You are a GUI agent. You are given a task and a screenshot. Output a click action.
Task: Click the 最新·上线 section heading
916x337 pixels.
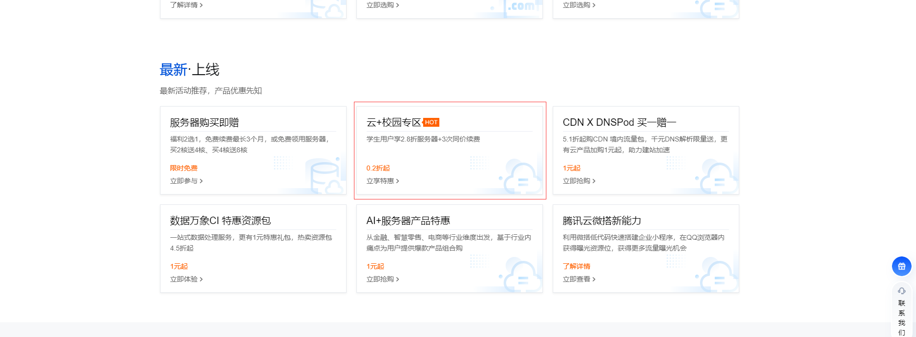pos(189,70)
